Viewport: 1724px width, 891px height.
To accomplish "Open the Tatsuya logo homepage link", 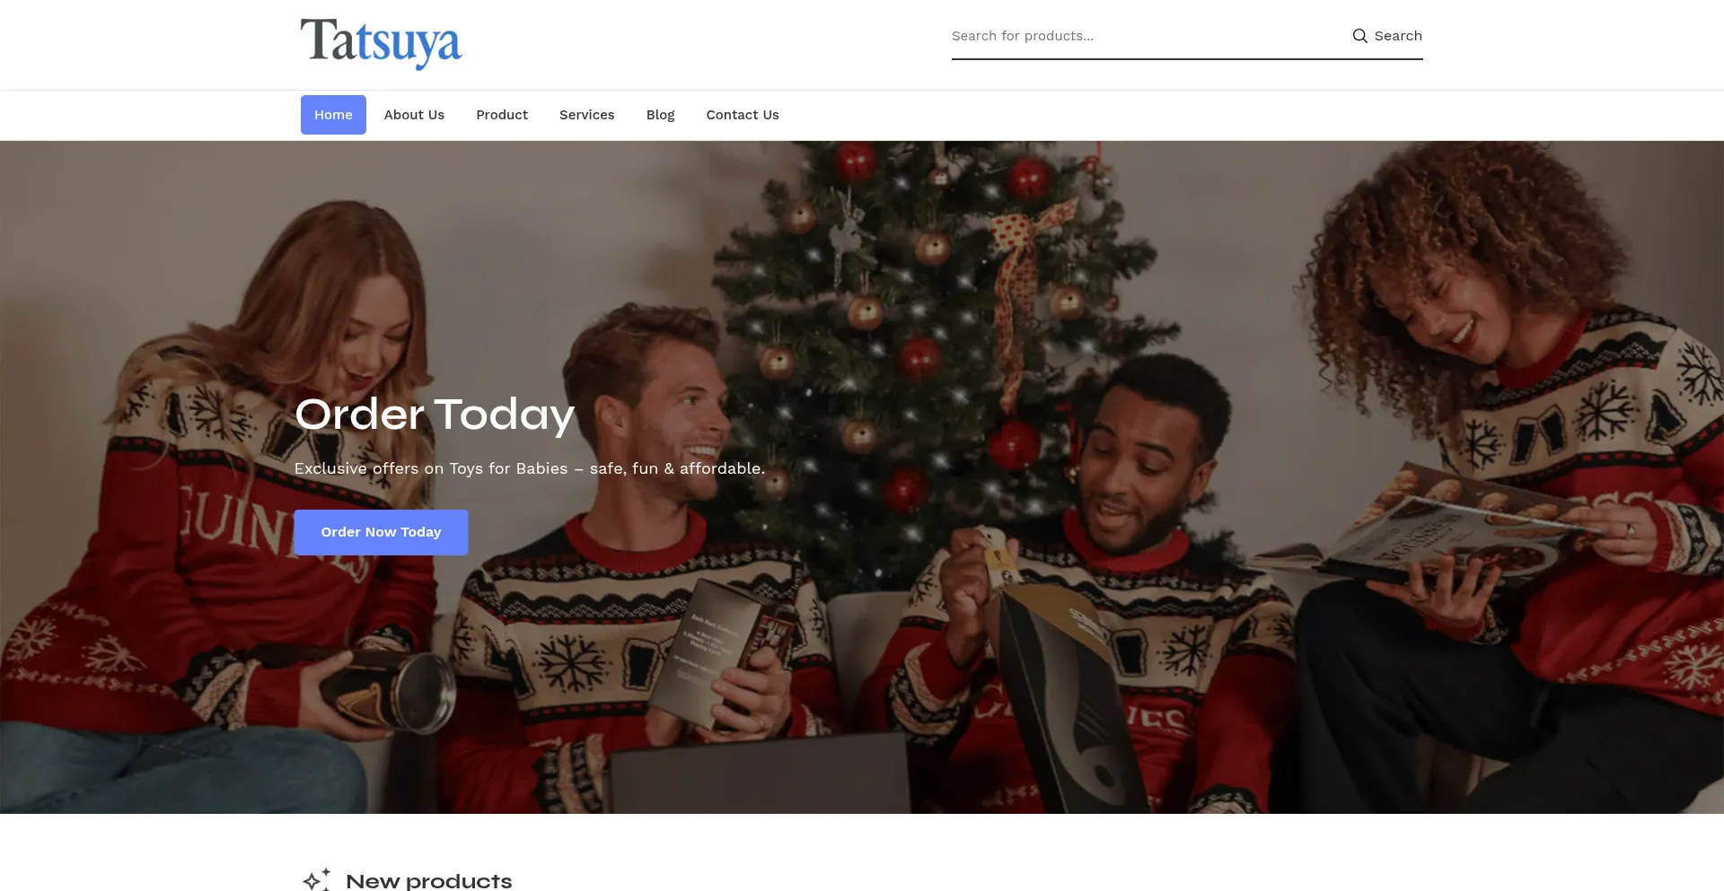I will point(381,43).
